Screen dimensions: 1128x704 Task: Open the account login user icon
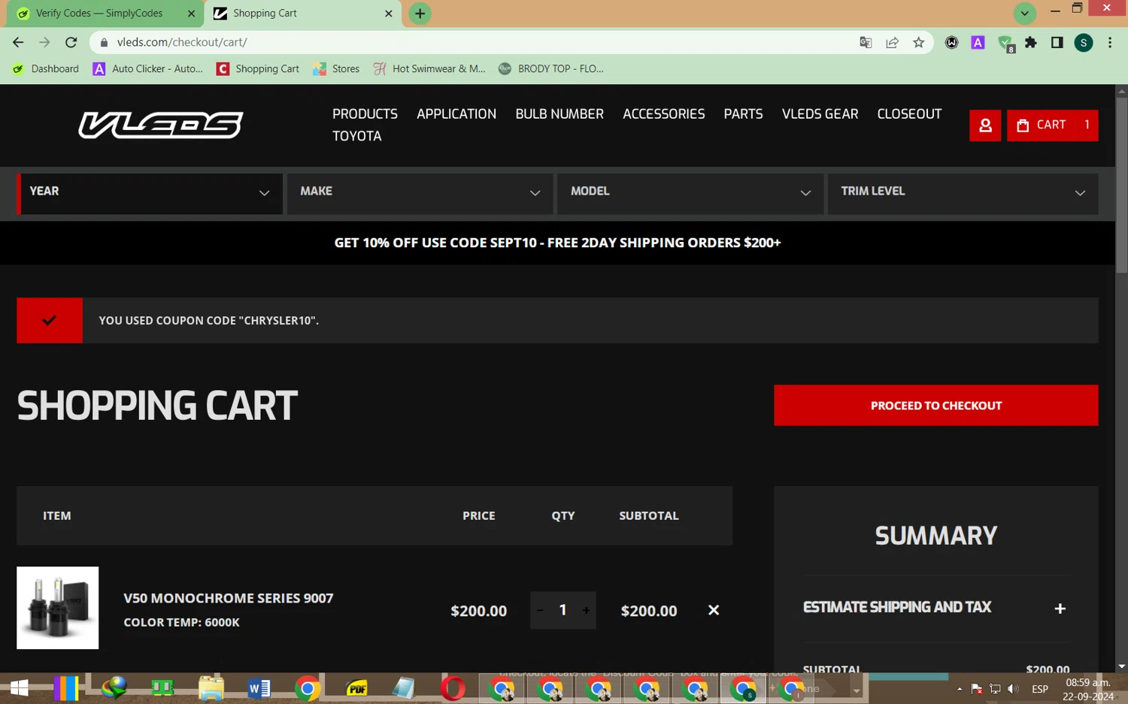(985, 125)
